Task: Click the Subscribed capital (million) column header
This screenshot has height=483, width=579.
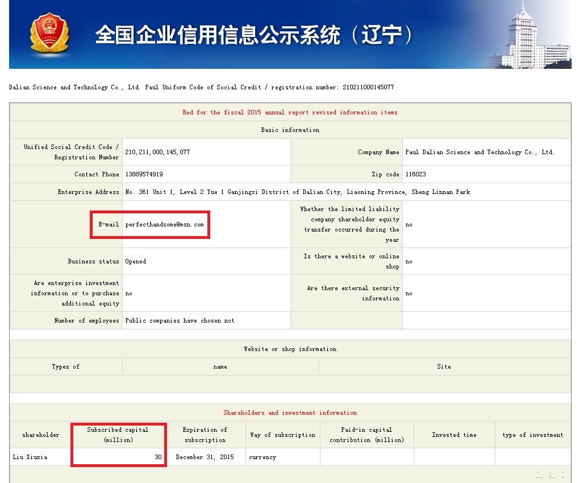Action: [118, 435]
